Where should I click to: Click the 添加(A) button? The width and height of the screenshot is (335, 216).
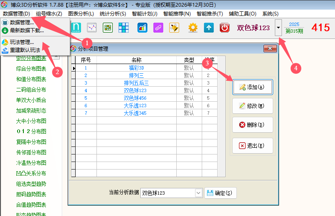[252, 87]
